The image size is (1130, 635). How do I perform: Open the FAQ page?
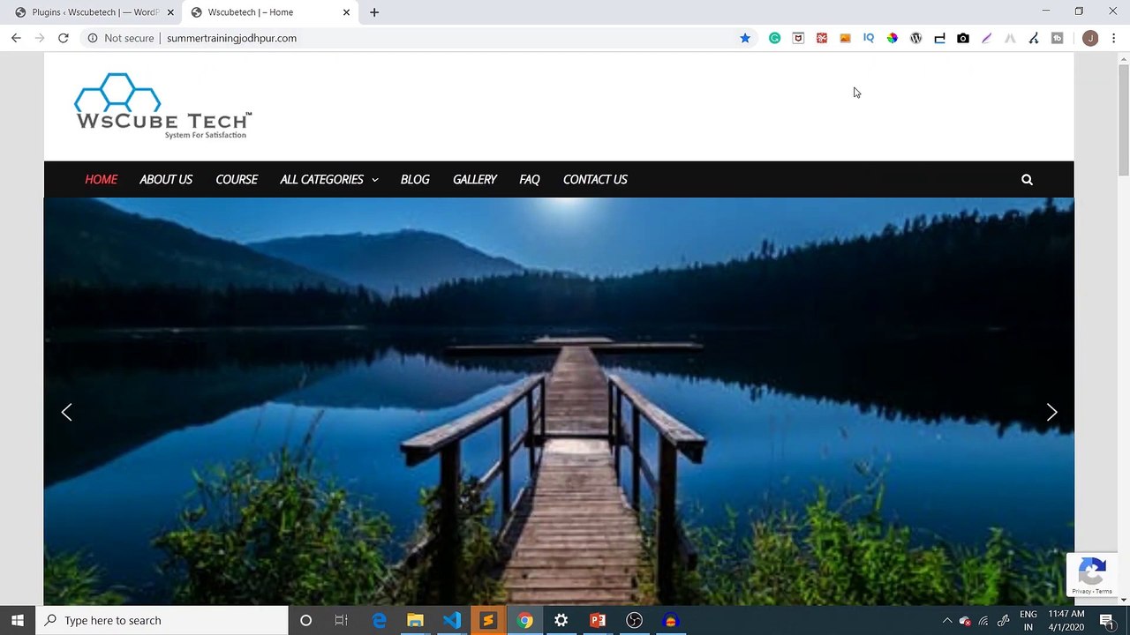point(530,179)
